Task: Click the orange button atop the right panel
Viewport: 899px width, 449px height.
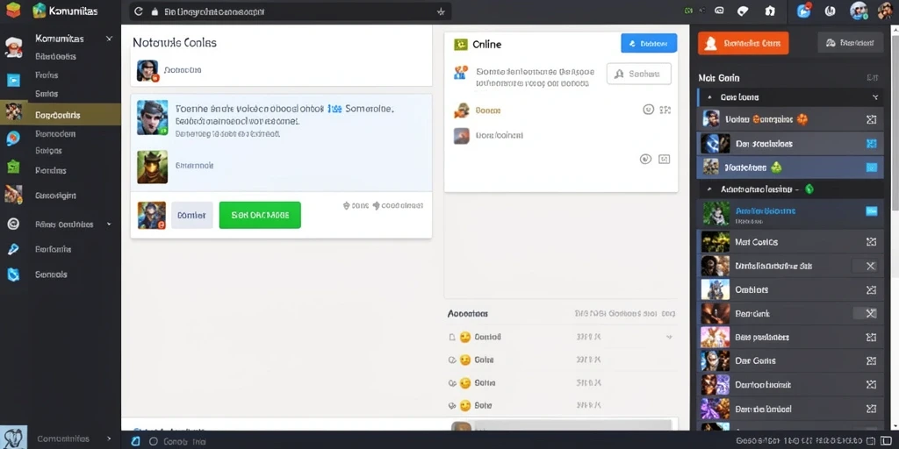Action: tap(743, 43)
